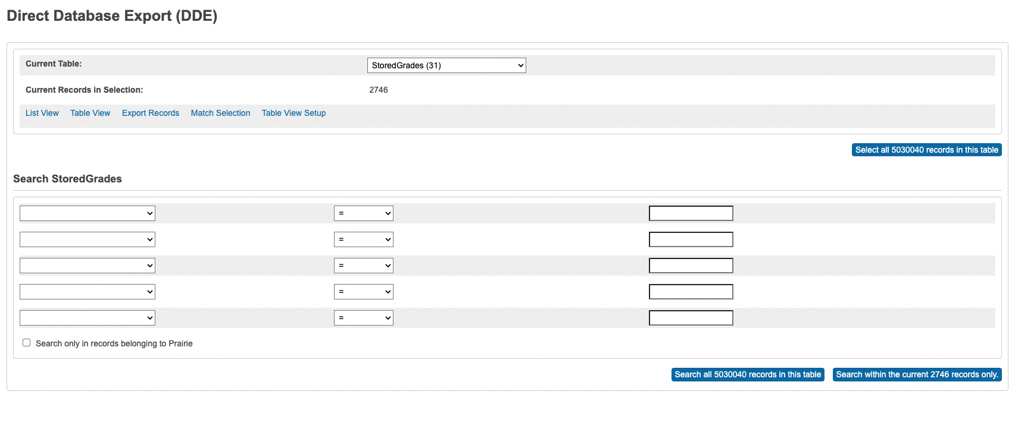Click the value text box in the fourth search row
The image size is (1015, 426).
click(x=691, y=292)
